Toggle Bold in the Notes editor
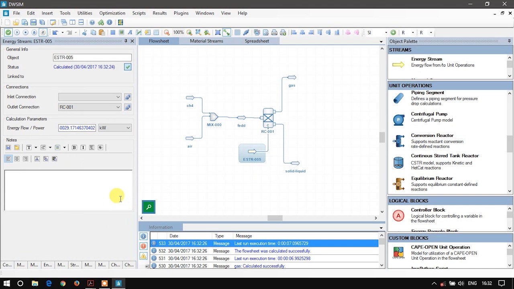 [74, 148]
